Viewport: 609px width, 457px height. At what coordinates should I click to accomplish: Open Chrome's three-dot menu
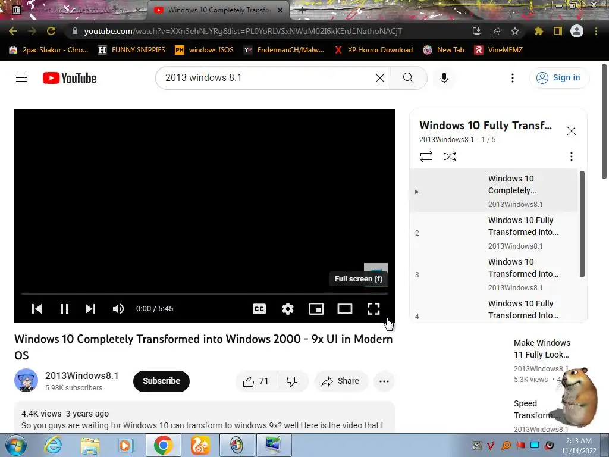point(596,31)
